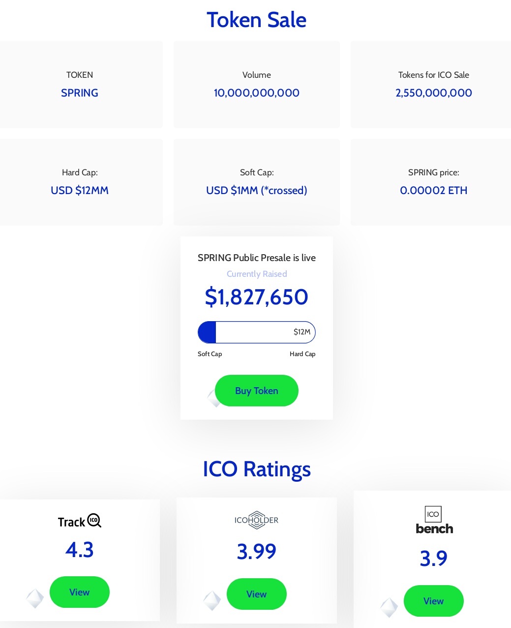Click the SPRING token name card

(80, 85)
